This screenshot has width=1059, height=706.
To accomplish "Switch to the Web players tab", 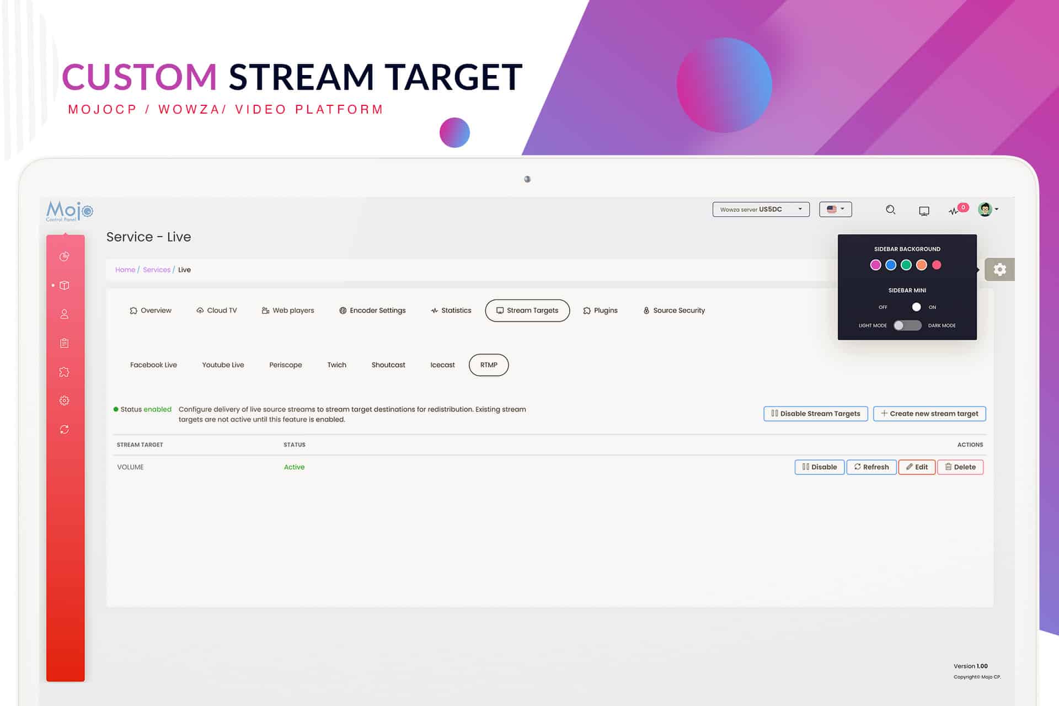I will pos(288,311).
